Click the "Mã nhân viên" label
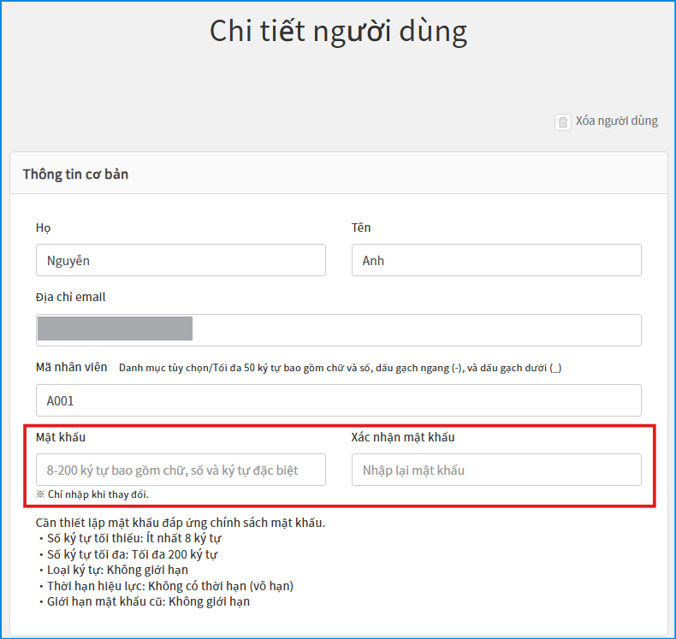Image resolution: width=676 pixels, height=639 pixels. [72, 367]
